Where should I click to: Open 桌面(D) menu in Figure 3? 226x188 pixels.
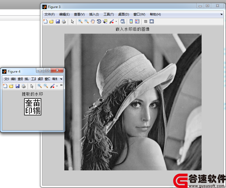click(124, 14)
